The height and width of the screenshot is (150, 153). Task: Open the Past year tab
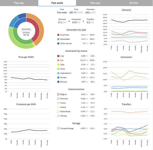click(x=95, y=3)
